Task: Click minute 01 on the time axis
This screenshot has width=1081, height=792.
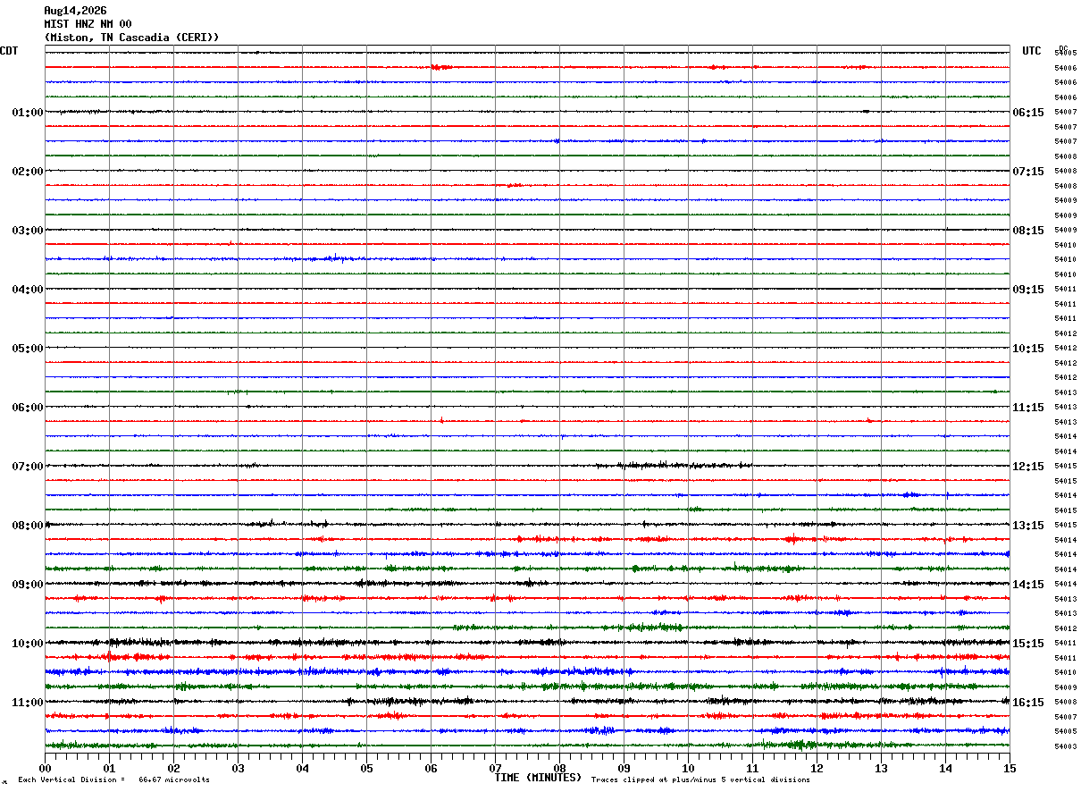Action: (109, 769)
